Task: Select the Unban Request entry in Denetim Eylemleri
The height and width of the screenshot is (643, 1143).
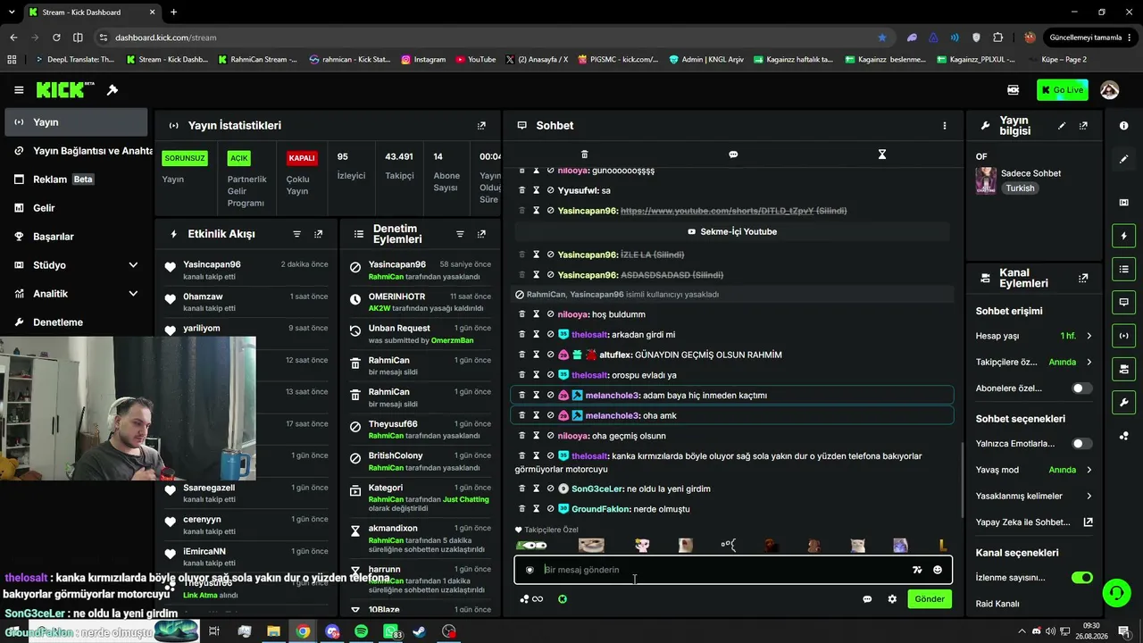Action: 420,334
